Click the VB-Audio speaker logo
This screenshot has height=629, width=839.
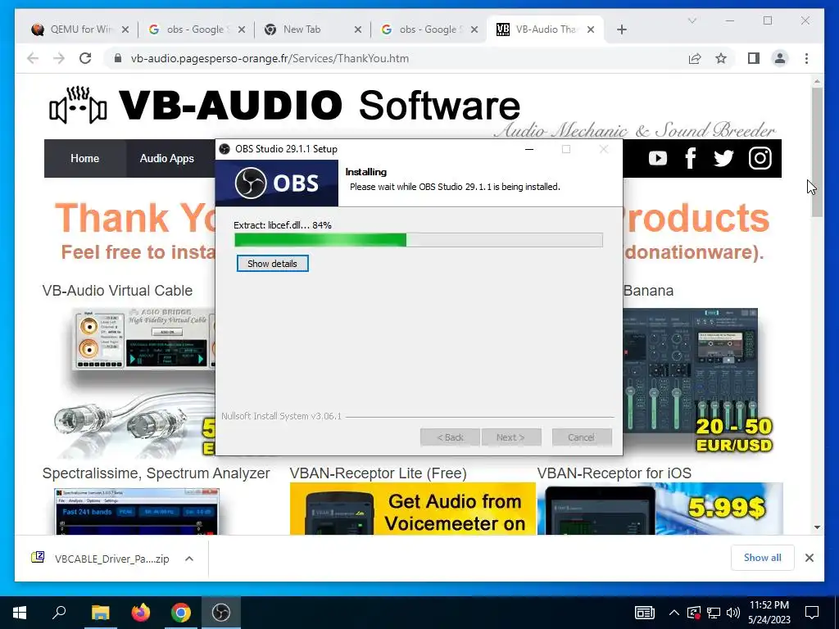[78, 106]
